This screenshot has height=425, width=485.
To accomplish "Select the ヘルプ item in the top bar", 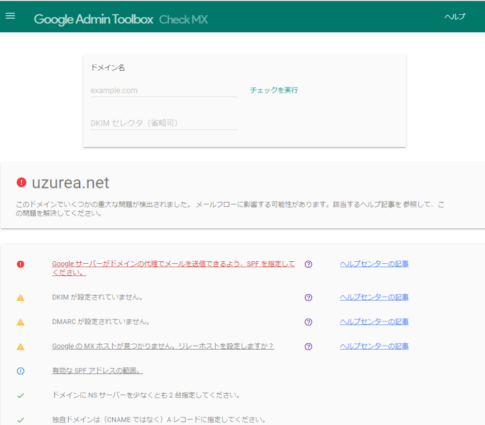I will [x=455, y=17].
